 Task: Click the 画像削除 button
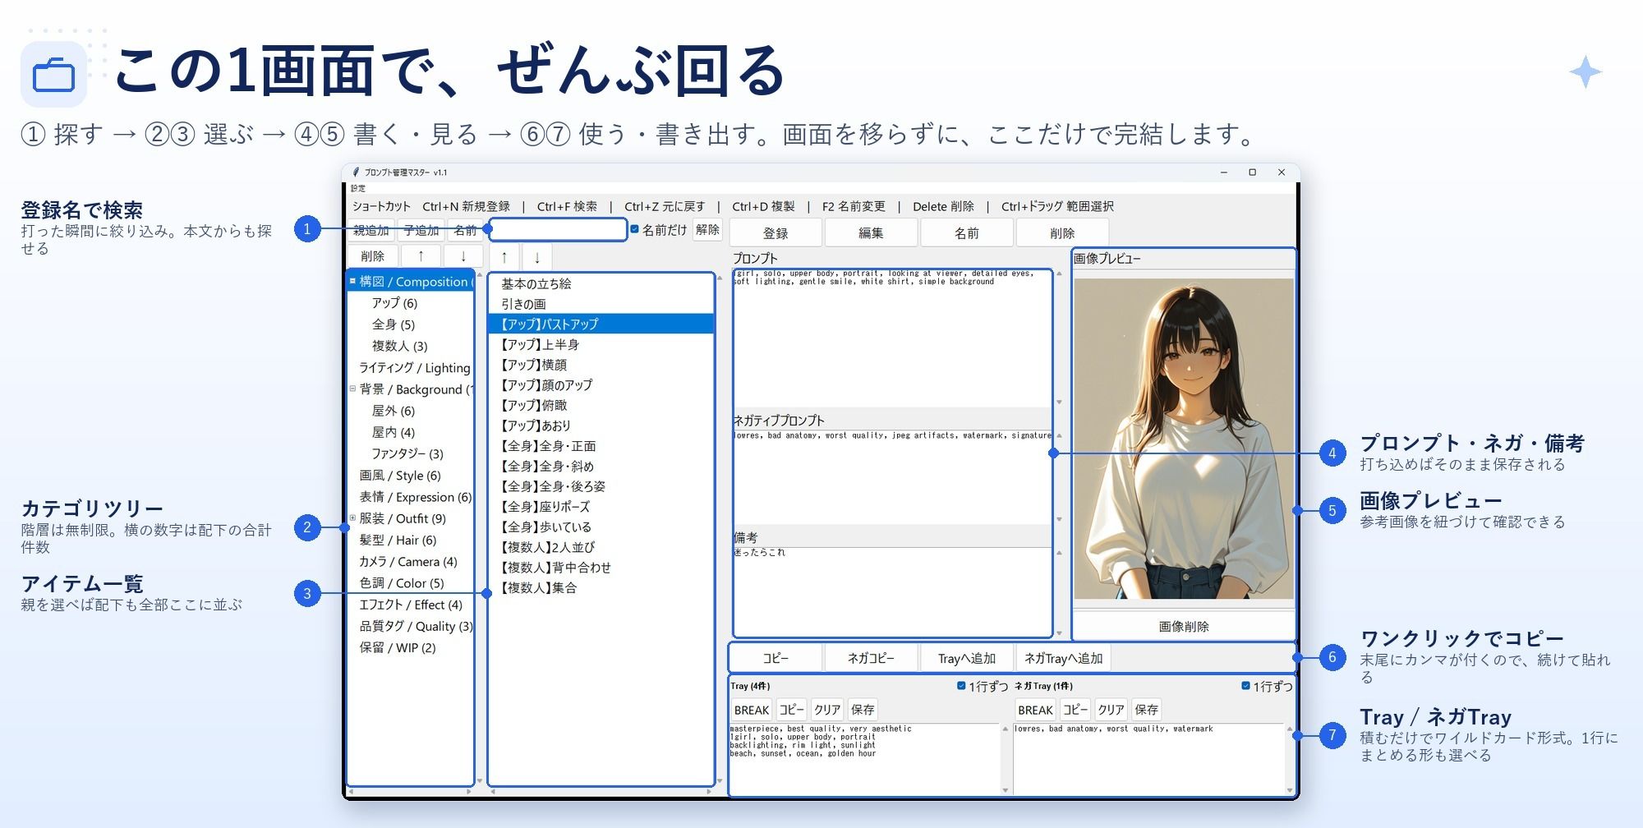pyautogui.click(x=1184, y=626)
